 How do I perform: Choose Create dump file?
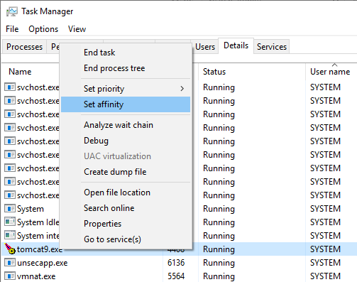click(x=126, y=172)
